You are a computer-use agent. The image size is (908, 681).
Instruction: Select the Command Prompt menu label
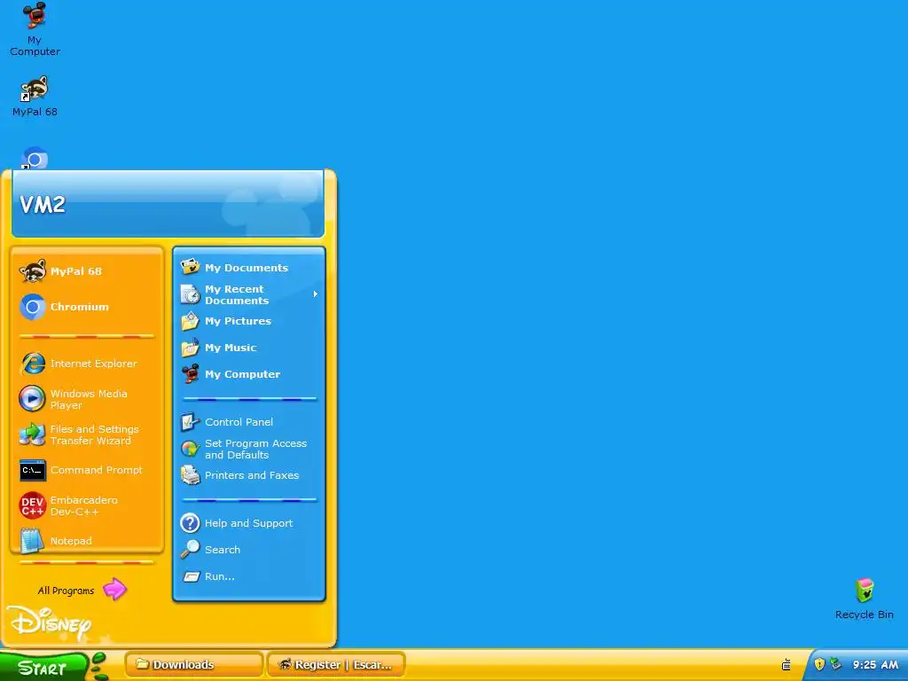coord(96,470)
